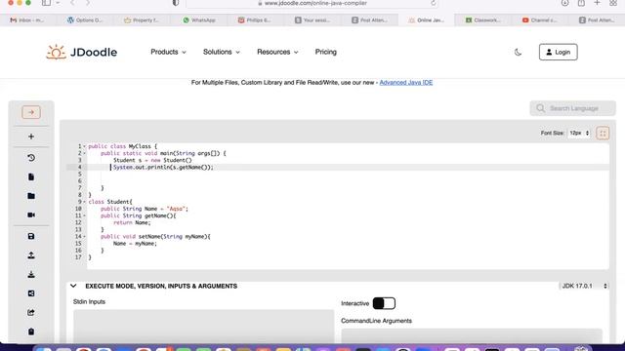Collapse the sidebar with the arrow button
The width and height of the screenshot is (625, 351).
[x=31, y=112]
